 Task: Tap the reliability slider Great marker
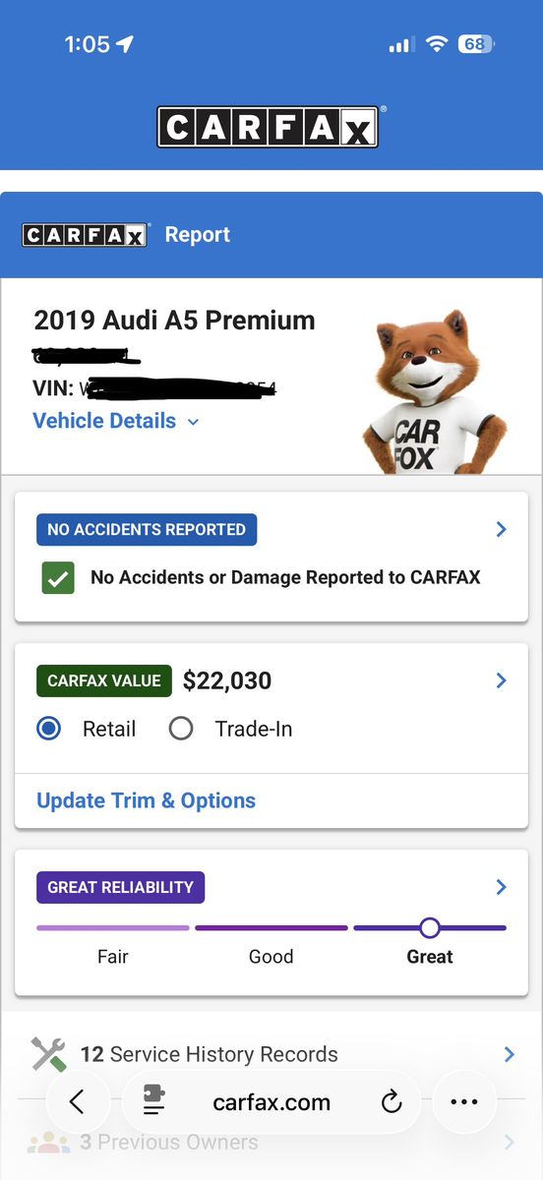(429, 927)
